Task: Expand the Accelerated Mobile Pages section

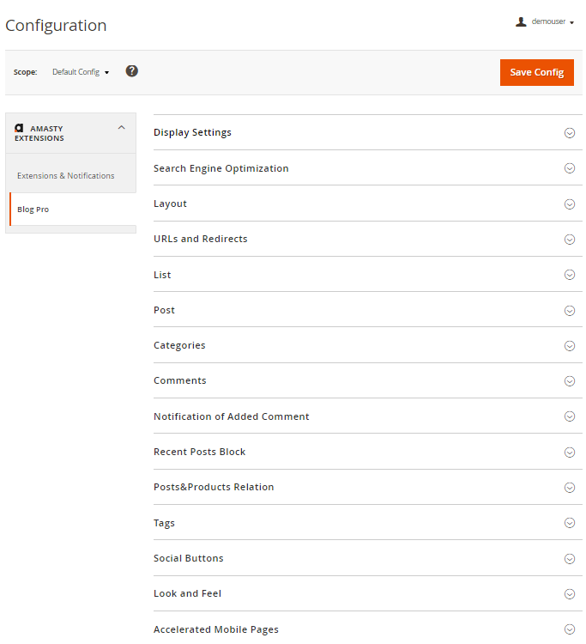Action: tap(216, 629)
